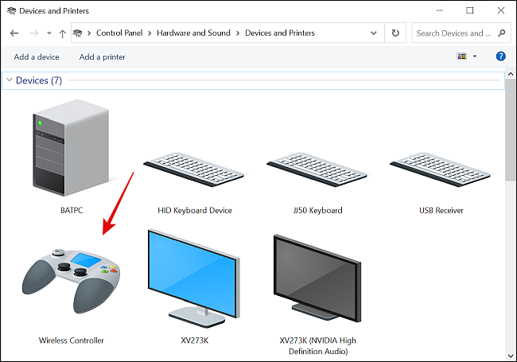Select the JJ50 Keyboard icon
Viewport: 517px width, 362px height.
tap(317, 169)
